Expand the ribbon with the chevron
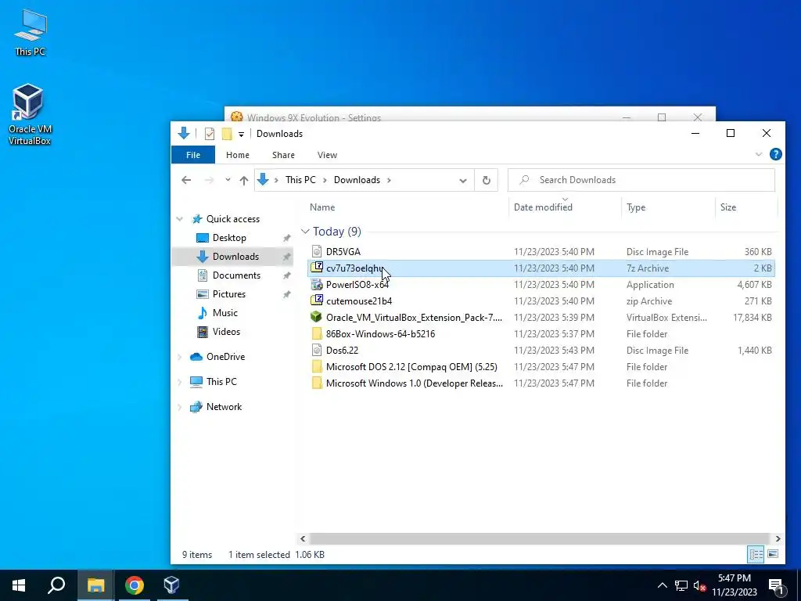 coord(759,154)
